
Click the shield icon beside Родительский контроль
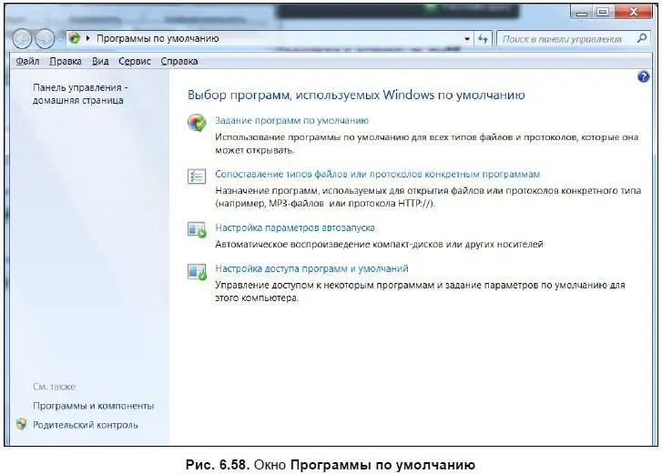tap(22, 424)
